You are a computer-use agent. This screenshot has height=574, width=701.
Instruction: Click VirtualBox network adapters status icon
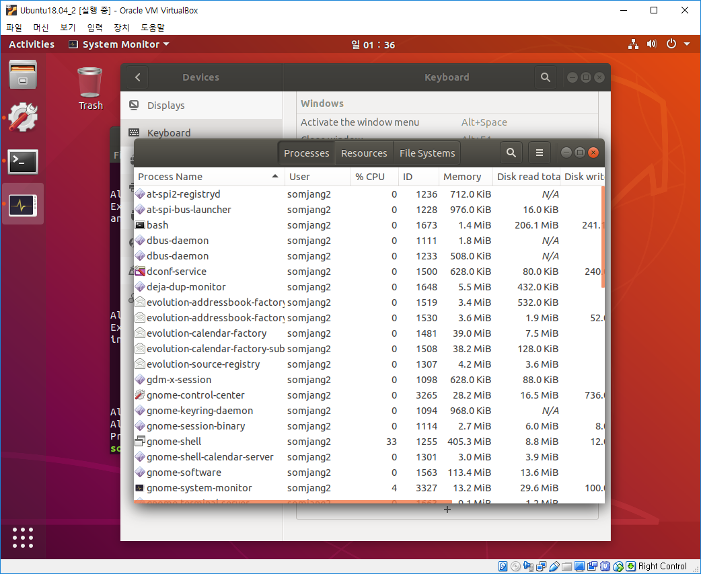point(542,567)
